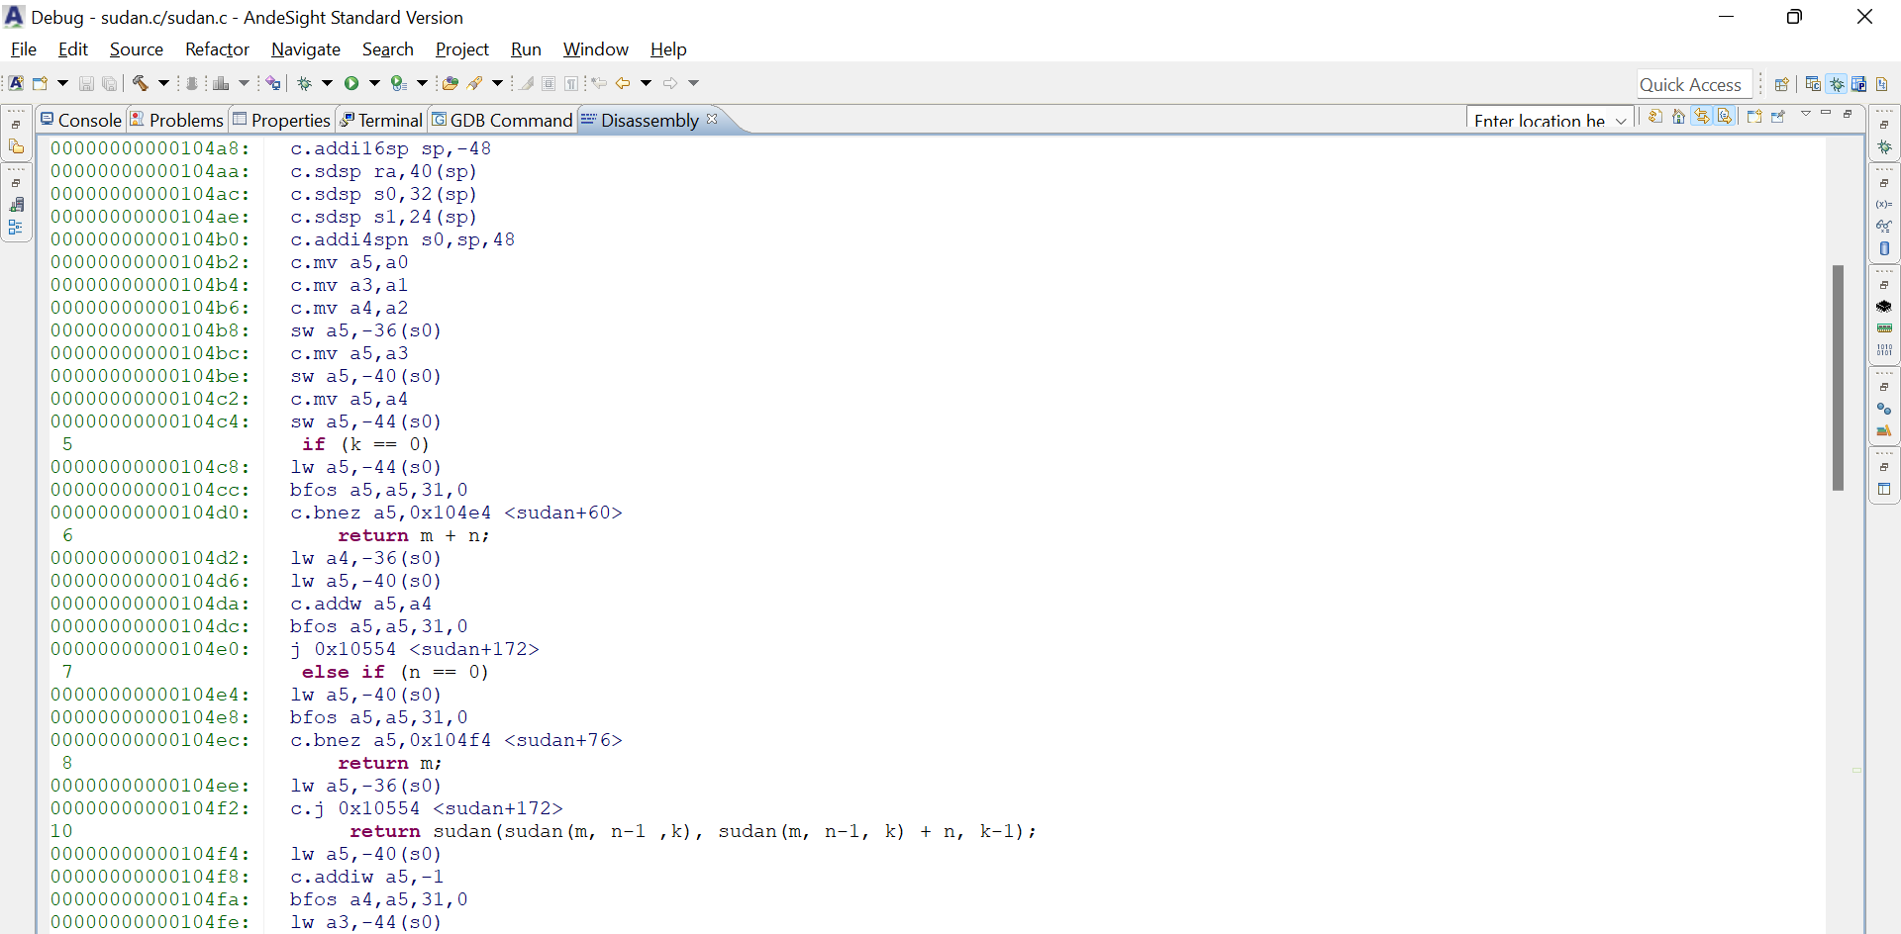
Task: Open Project Explorer from the left sidebar
Action: click(17, 145)
